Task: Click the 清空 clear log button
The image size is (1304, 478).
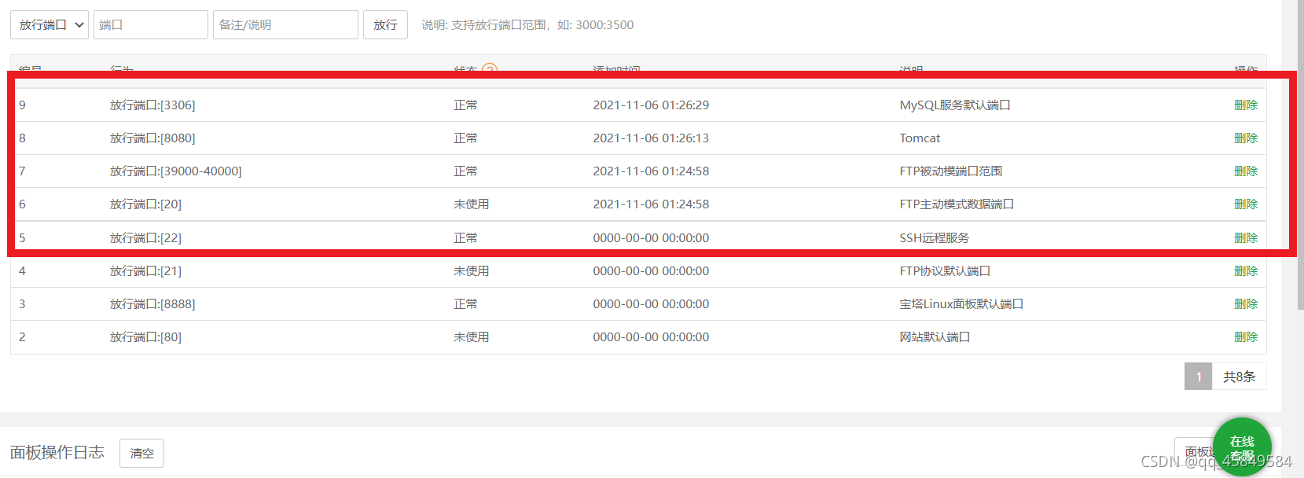Action: click(x=141, y=454)
